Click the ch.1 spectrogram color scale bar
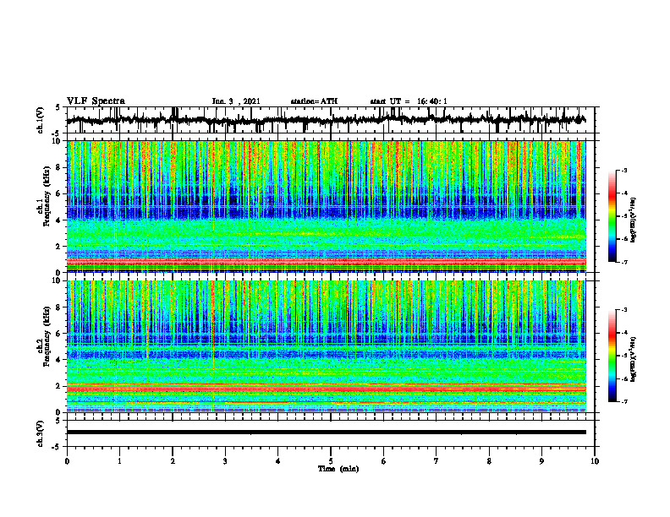Screen dimensions: 670x517 pyautogui.click(x=612, y=216)
